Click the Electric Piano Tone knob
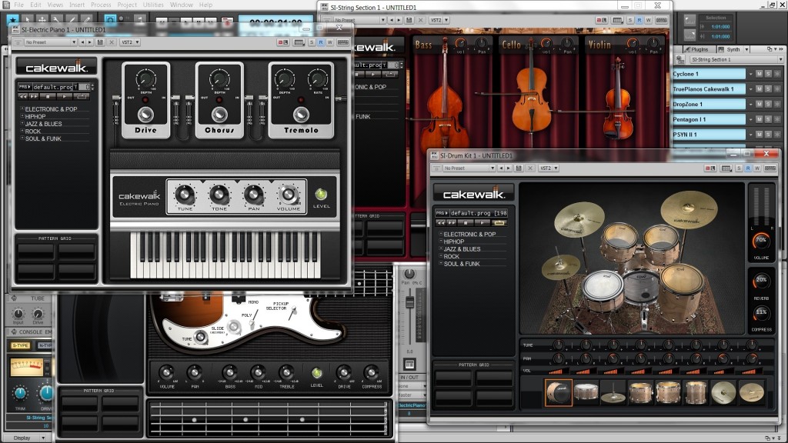This screenshot has height=443, width=788. pyautogui.click(x=219, y=195)
